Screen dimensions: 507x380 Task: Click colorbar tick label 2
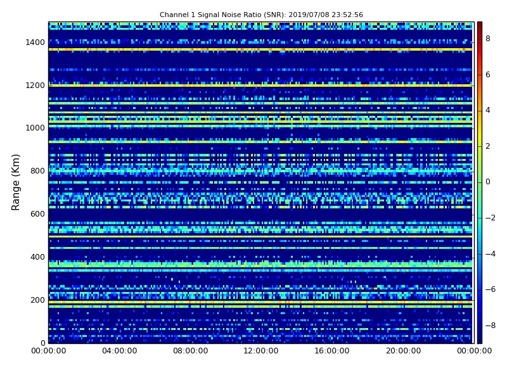pyautogui.click(x=488, y=146)
